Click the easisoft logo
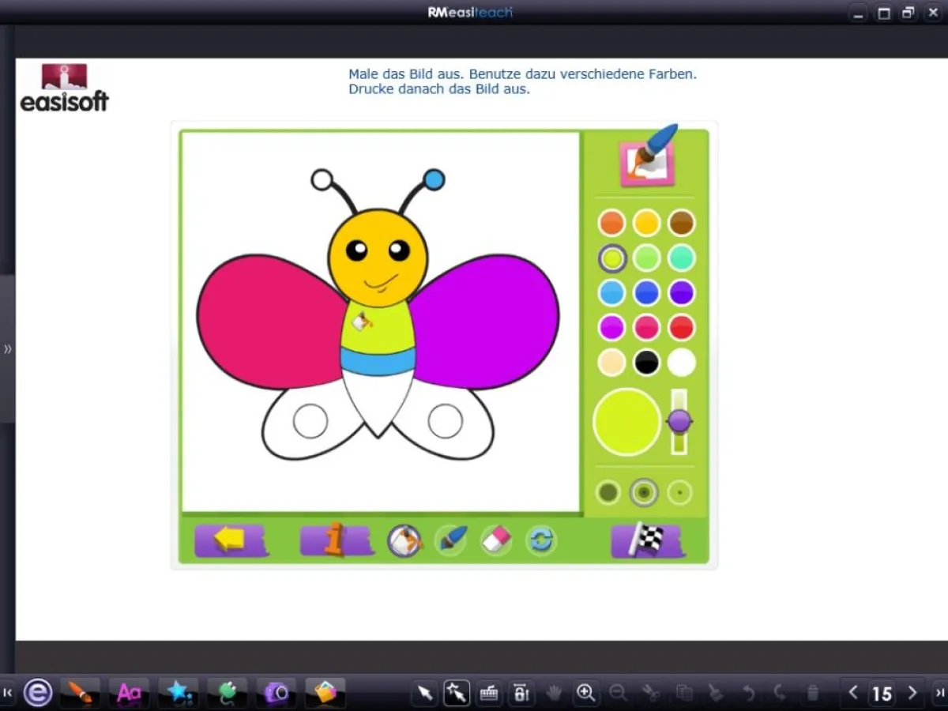The height and width of the screenshot is (711, 948). (x=65, y=87)
